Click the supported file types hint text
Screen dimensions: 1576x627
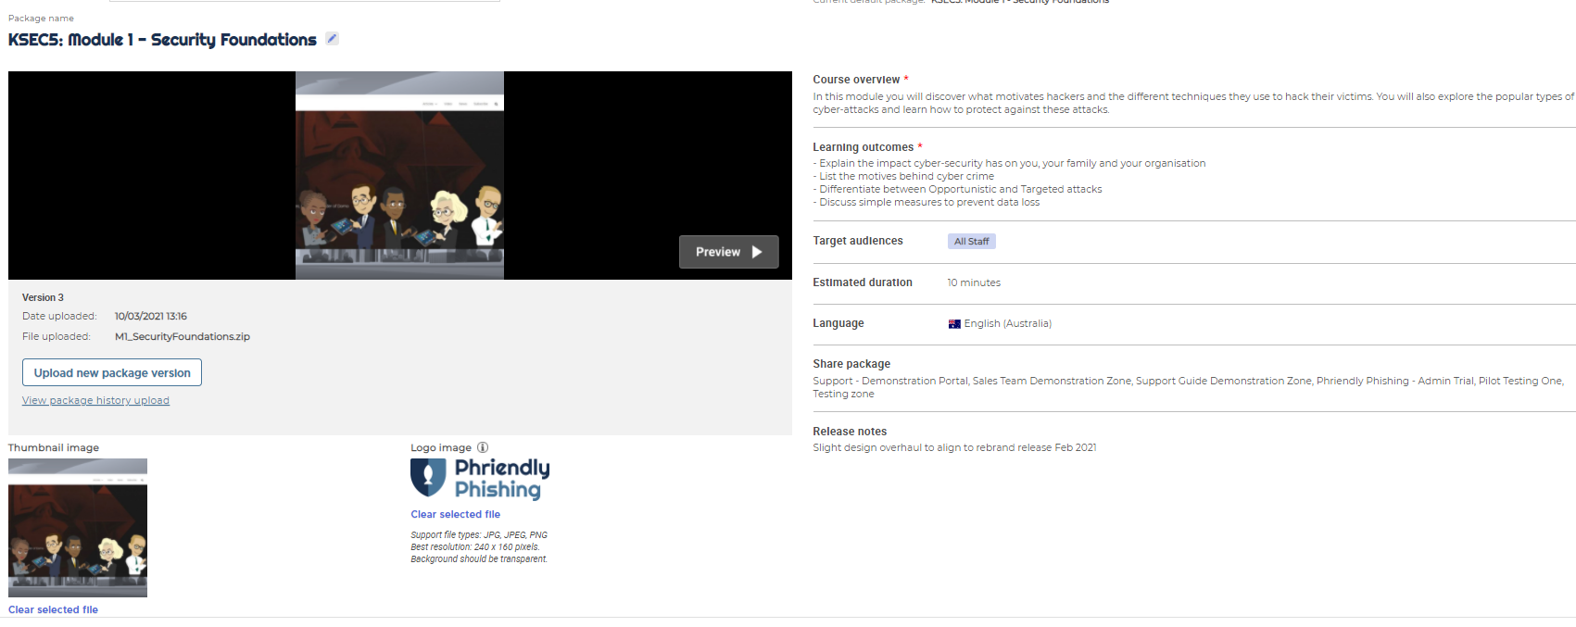(x=479, y=535)
